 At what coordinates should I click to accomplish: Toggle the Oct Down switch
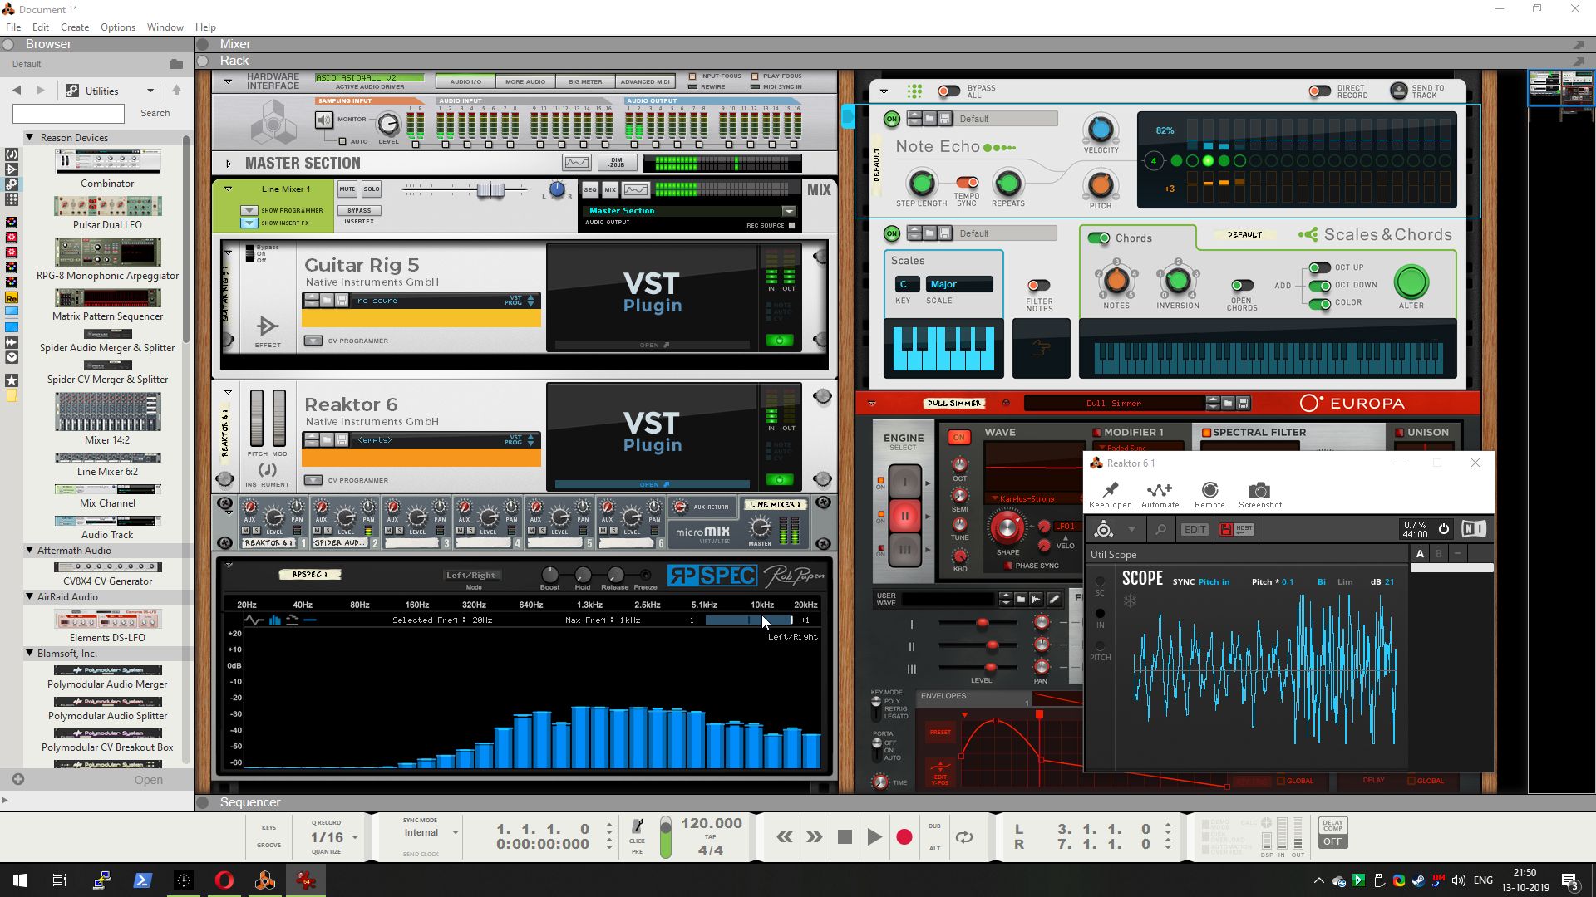point(1319,286)
